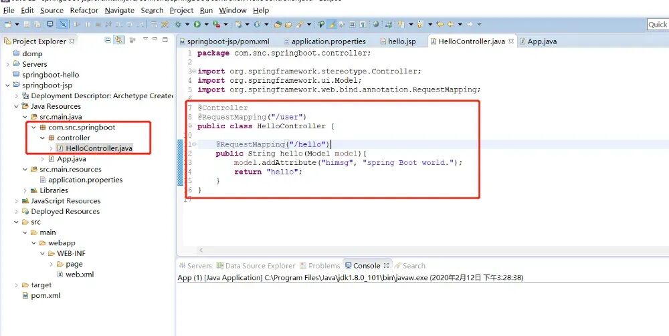The image size is (669, 336).
Task: Click the Save All toolbar icon
Action: click(37, 24)
